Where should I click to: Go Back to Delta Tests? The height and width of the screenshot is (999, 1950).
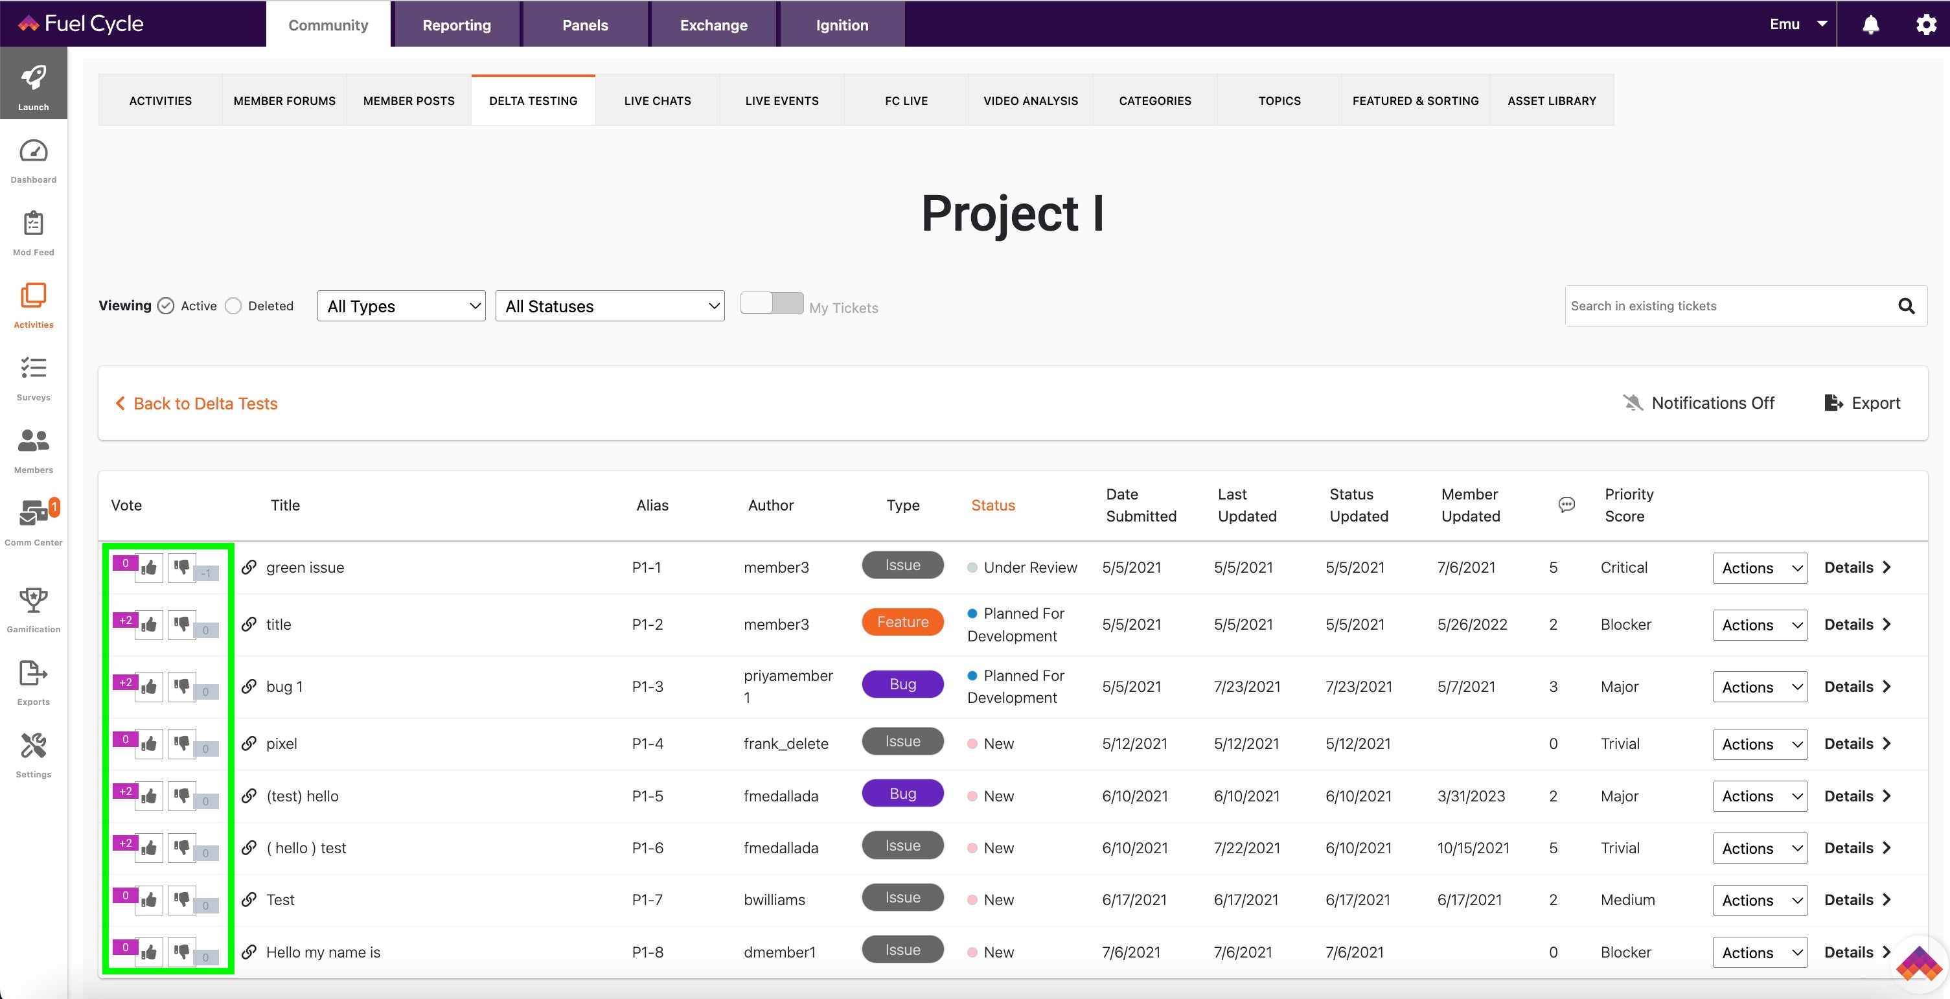point(196,404)
